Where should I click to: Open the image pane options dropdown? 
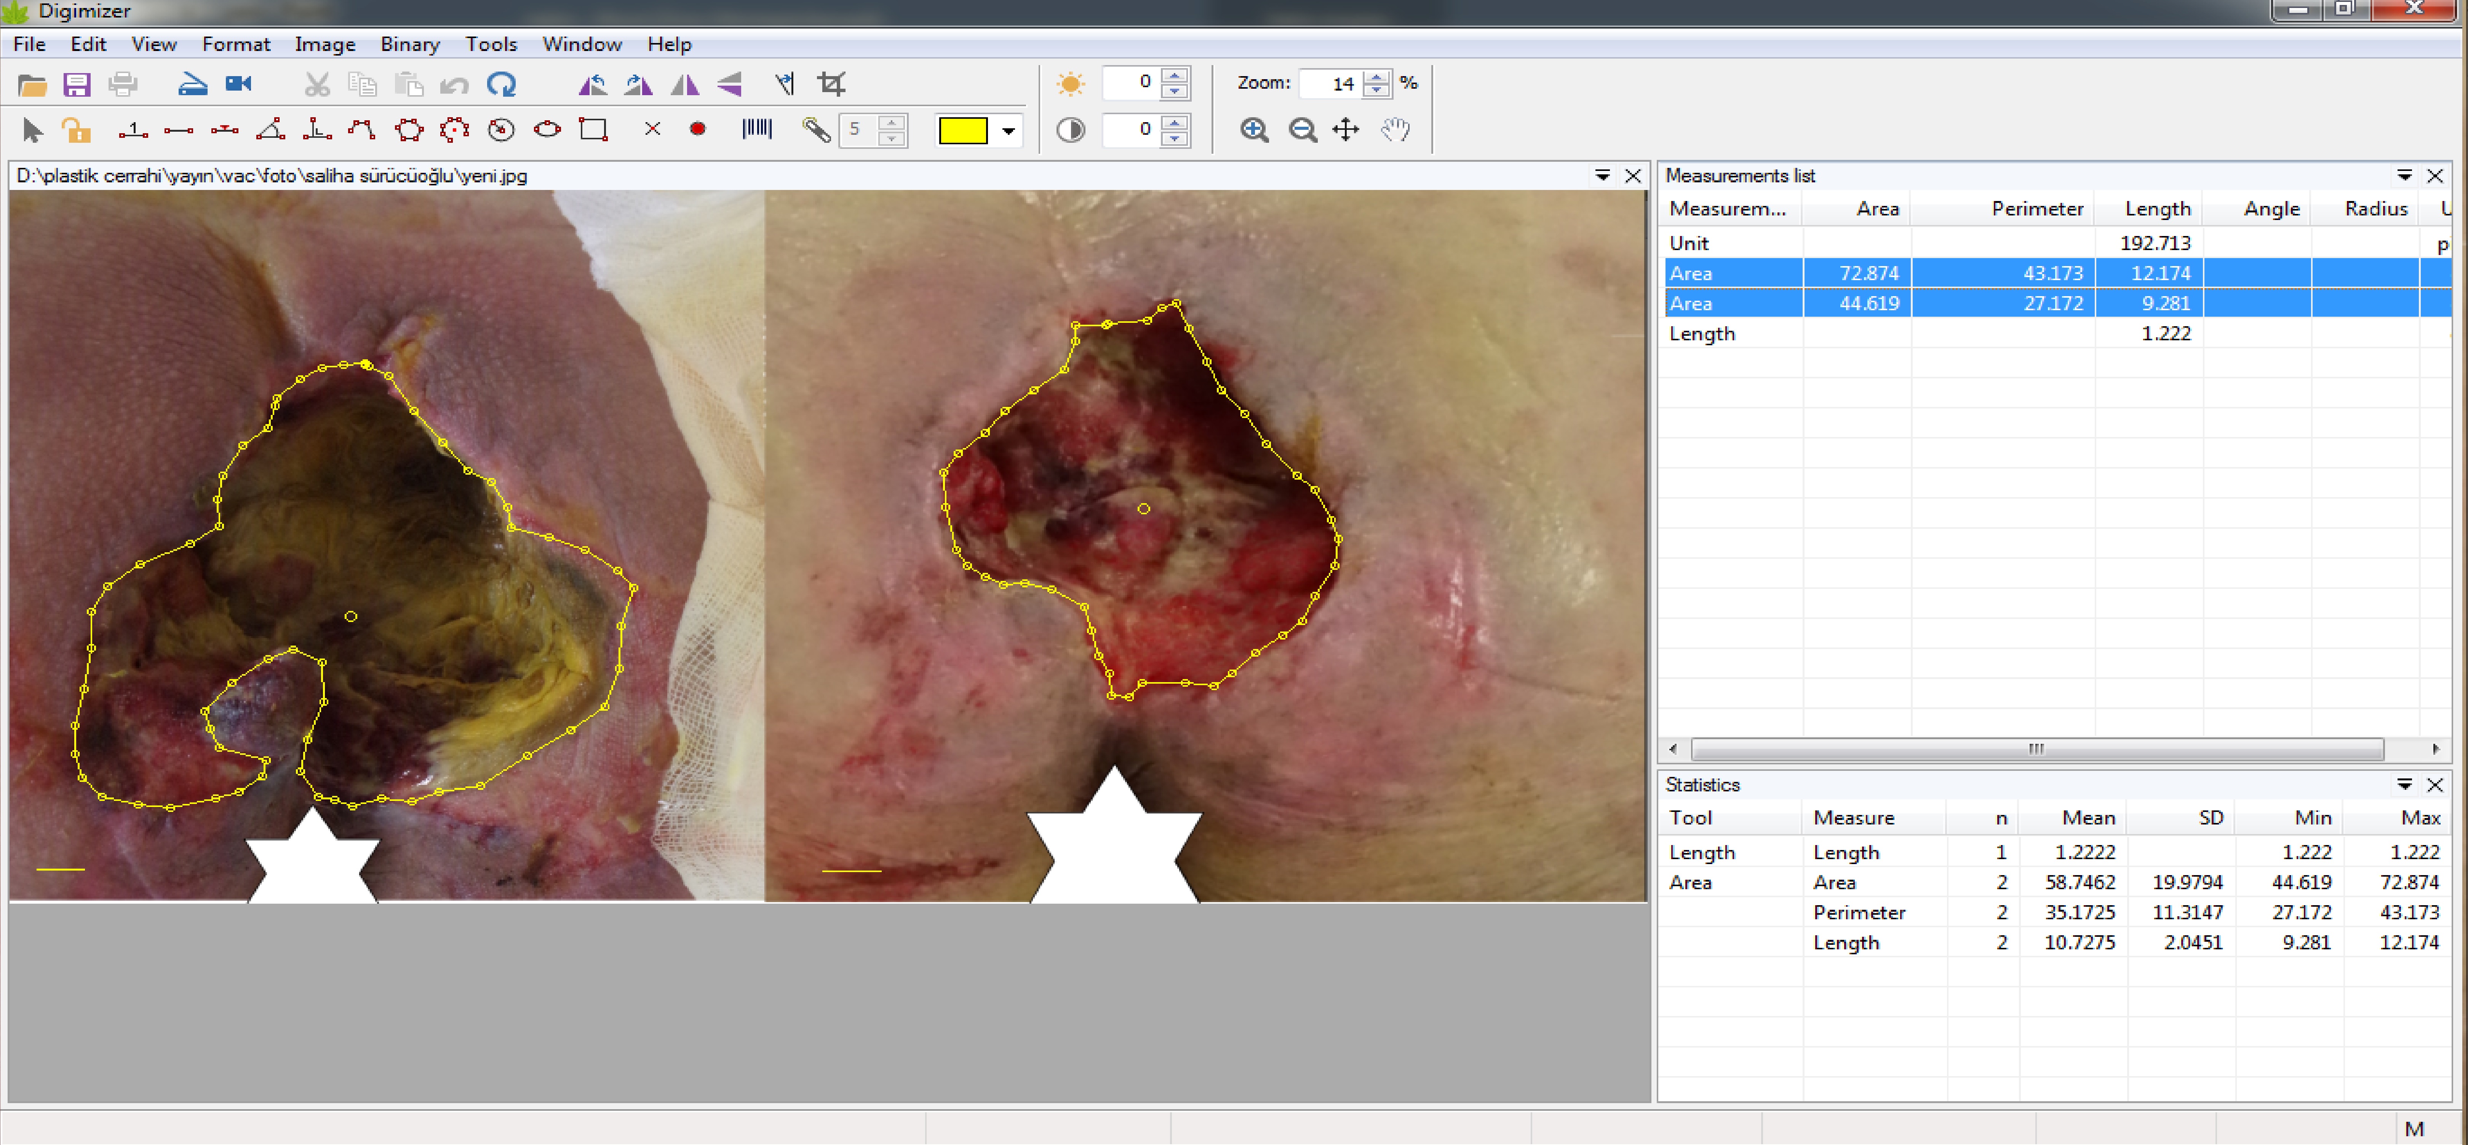(x=1602, y=176)
